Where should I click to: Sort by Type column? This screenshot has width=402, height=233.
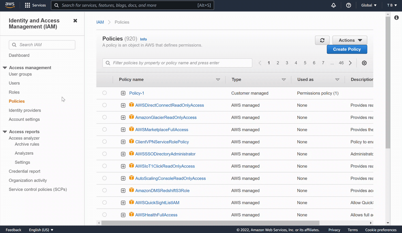tap(284, 80)
